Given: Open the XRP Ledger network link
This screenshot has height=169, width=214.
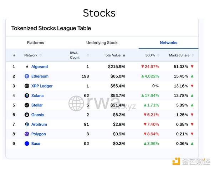Looking at the screenshot, I should tap(42, 86).
